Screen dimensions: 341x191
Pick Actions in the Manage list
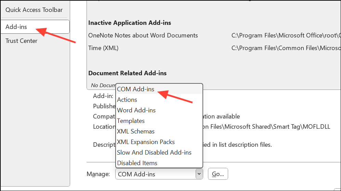[127, 100]
